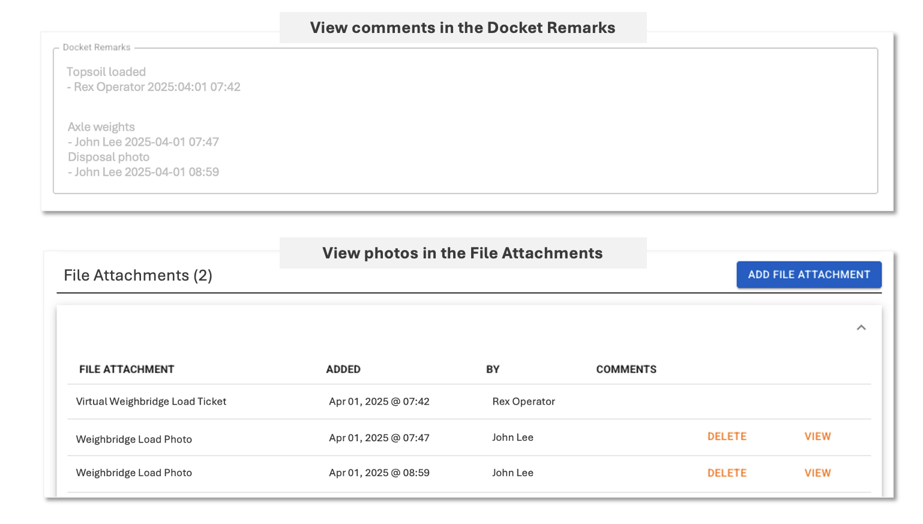This screenshot has height=524, width=923.
Task: Click the 'View comments in the Docket Remarks' caption
Action: [462, 28]
